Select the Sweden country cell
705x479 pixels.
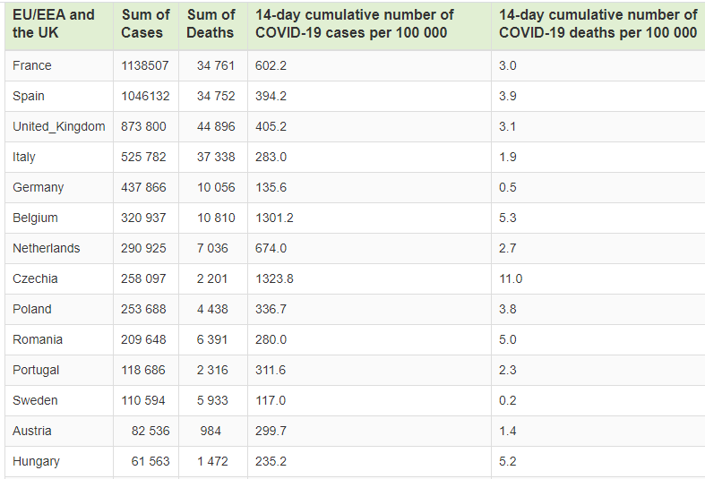(59, 400)
